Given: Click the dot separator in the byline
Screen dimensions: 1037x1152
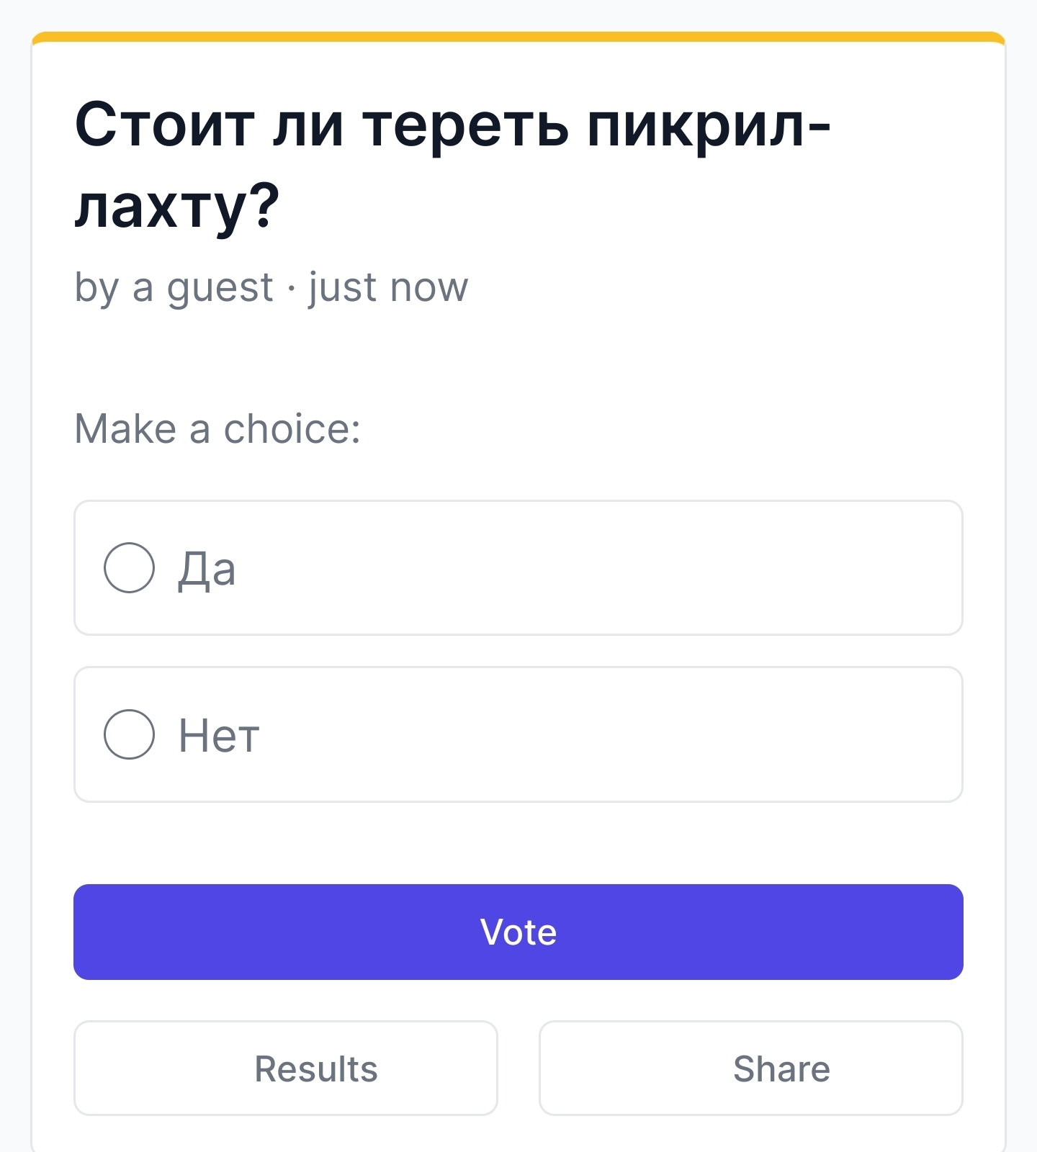Looking at the screenshot, I should (x=291, y=288).
